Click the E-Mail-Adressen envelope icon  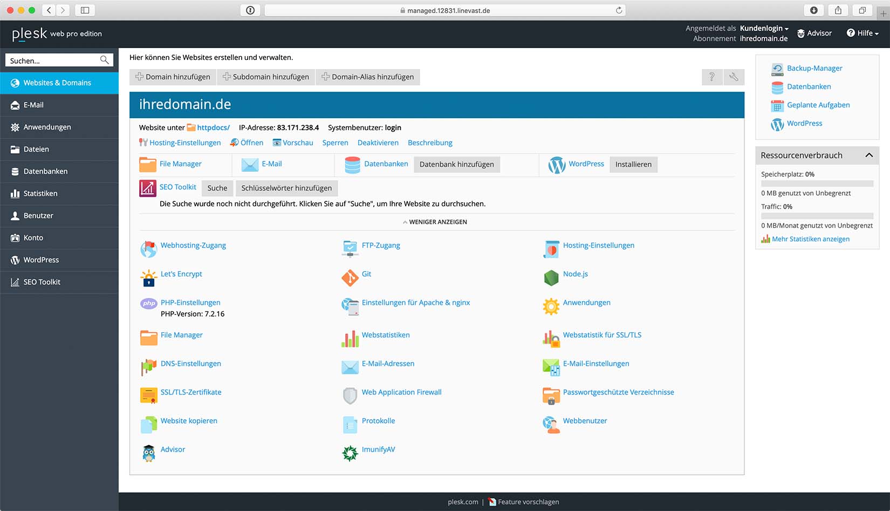pyautogui.click(x=350, y=367)
